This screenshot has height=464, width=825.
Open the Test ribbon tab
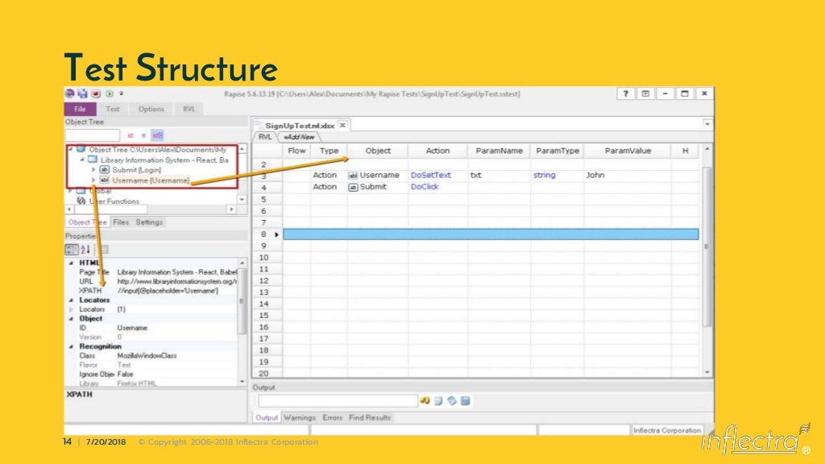point(113,109)
